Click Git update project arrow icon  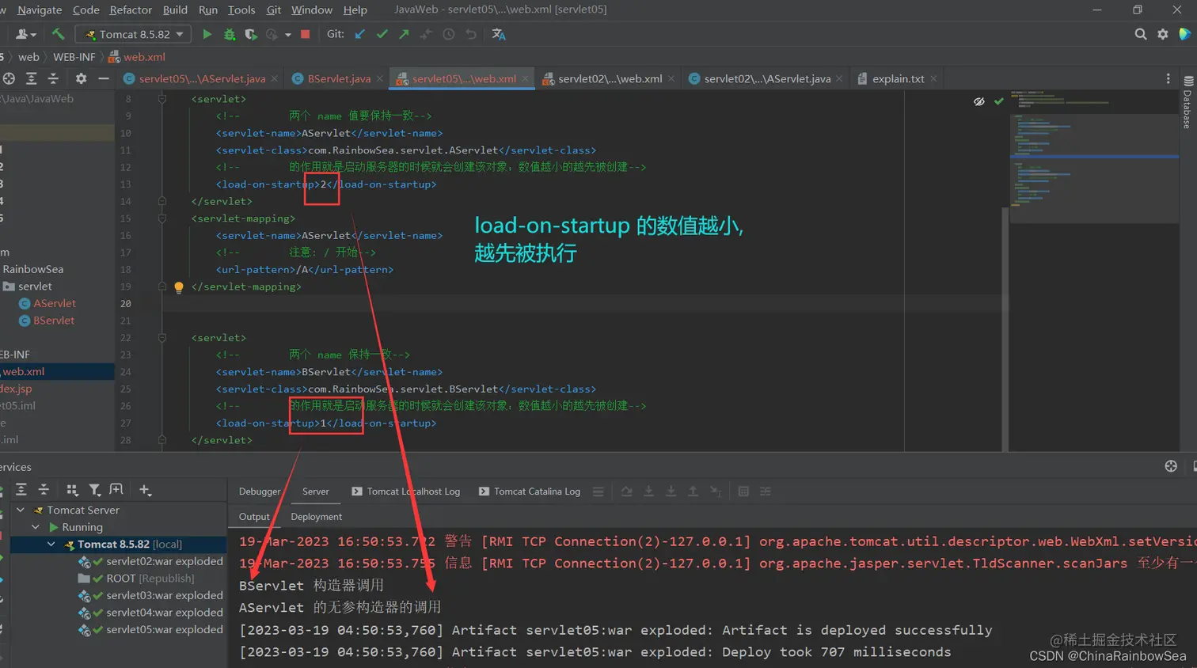[x=360, y=34]
